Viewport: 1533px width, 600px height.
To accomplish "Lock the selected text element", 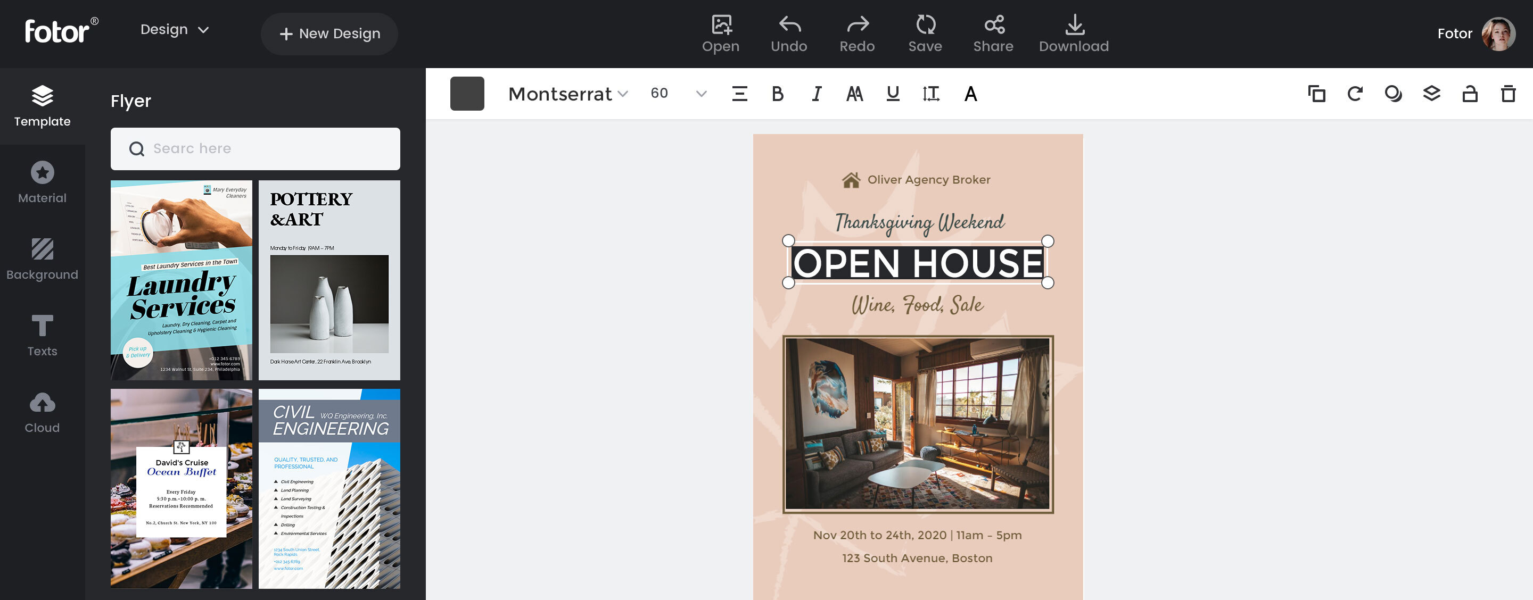I will tap(1469, 94).
